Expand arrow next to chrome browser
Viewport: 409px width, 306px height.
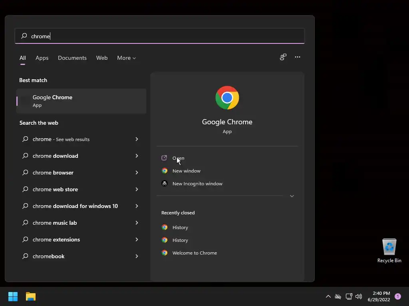[x=137, y=173]
